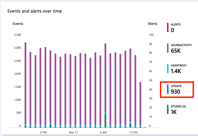
Task: Click the 3,500 events axis value
Action: tap(17, 35)
